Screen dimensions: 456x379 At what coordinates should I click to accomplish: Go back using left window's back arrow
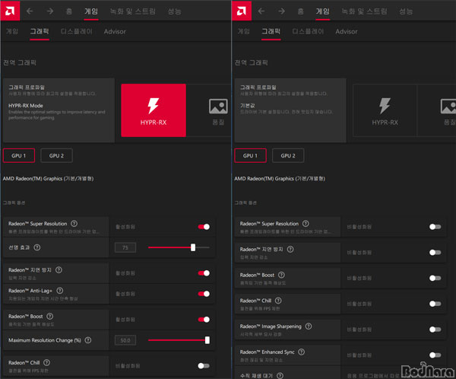pyautogui.click(x=30, y=11)
